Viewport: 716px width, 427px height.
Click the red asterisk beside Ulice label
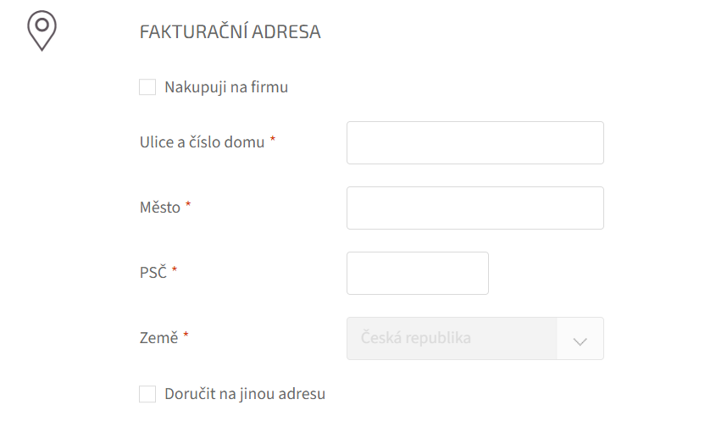click(x=273, y=141)
